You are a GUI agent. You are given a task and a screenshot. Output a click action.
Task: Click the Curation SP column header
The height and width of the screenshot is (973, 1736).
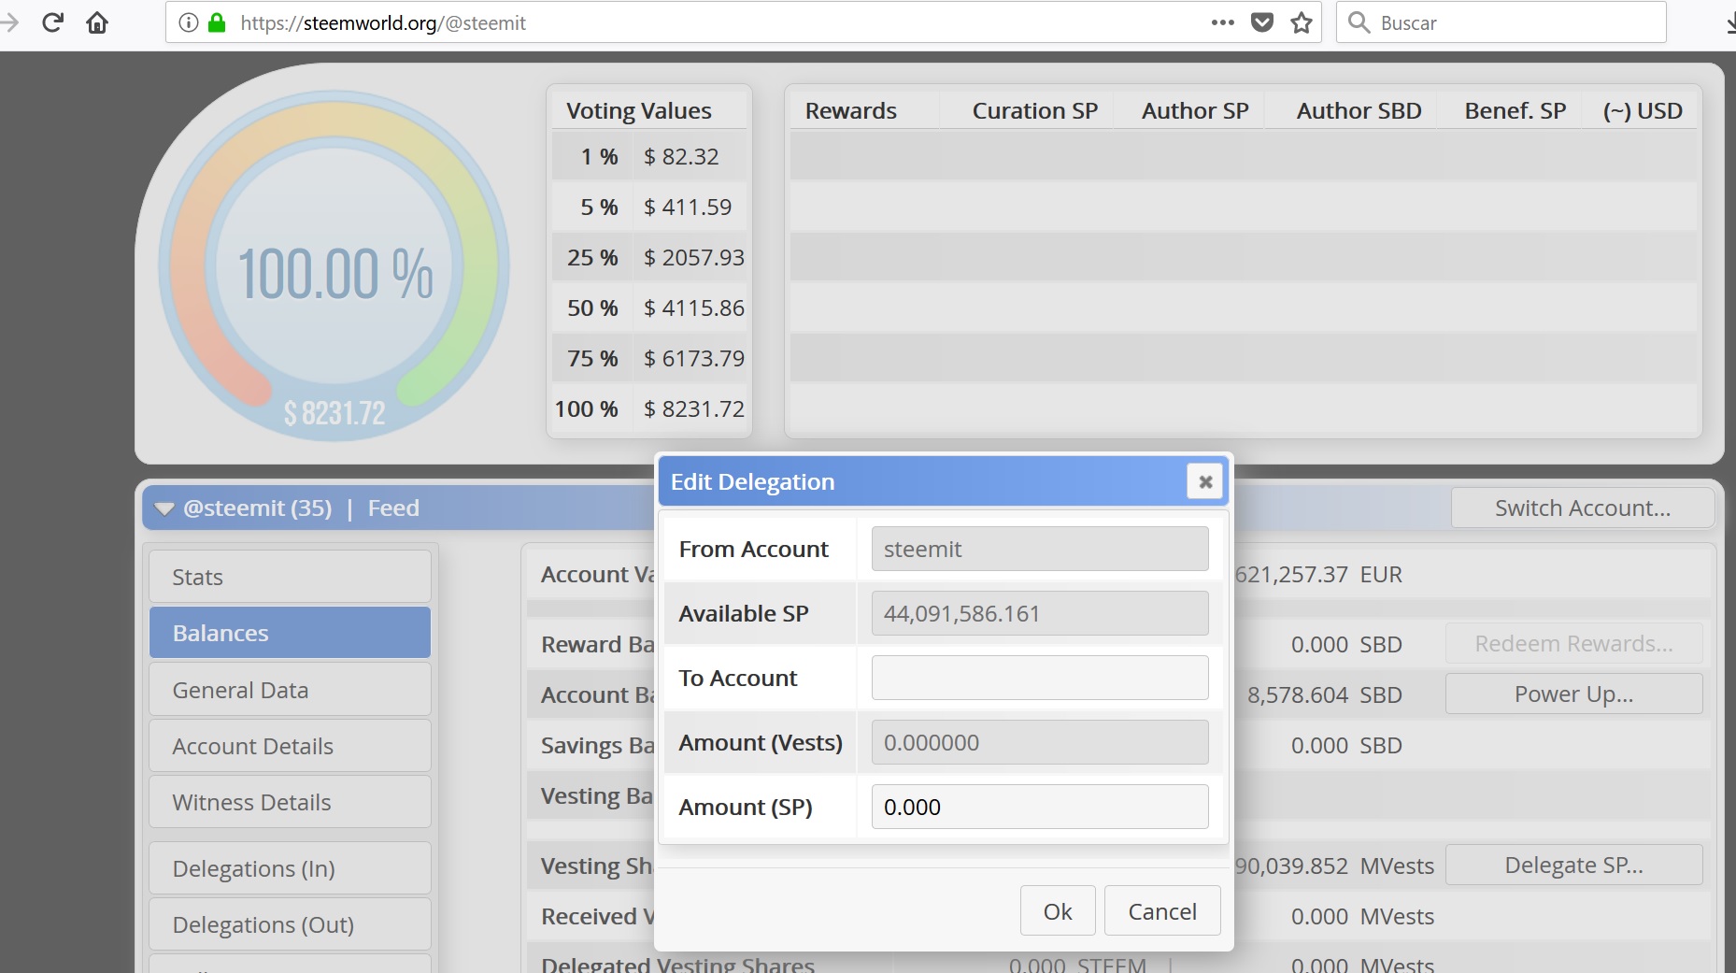[1034, 110]
